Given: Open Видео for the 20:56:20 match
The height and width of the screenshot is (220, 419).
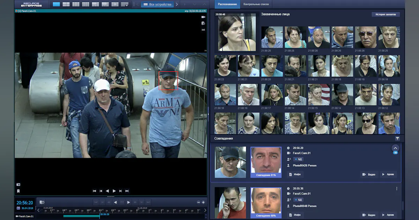Looking at the screenshot, I should tap(369, 174).
